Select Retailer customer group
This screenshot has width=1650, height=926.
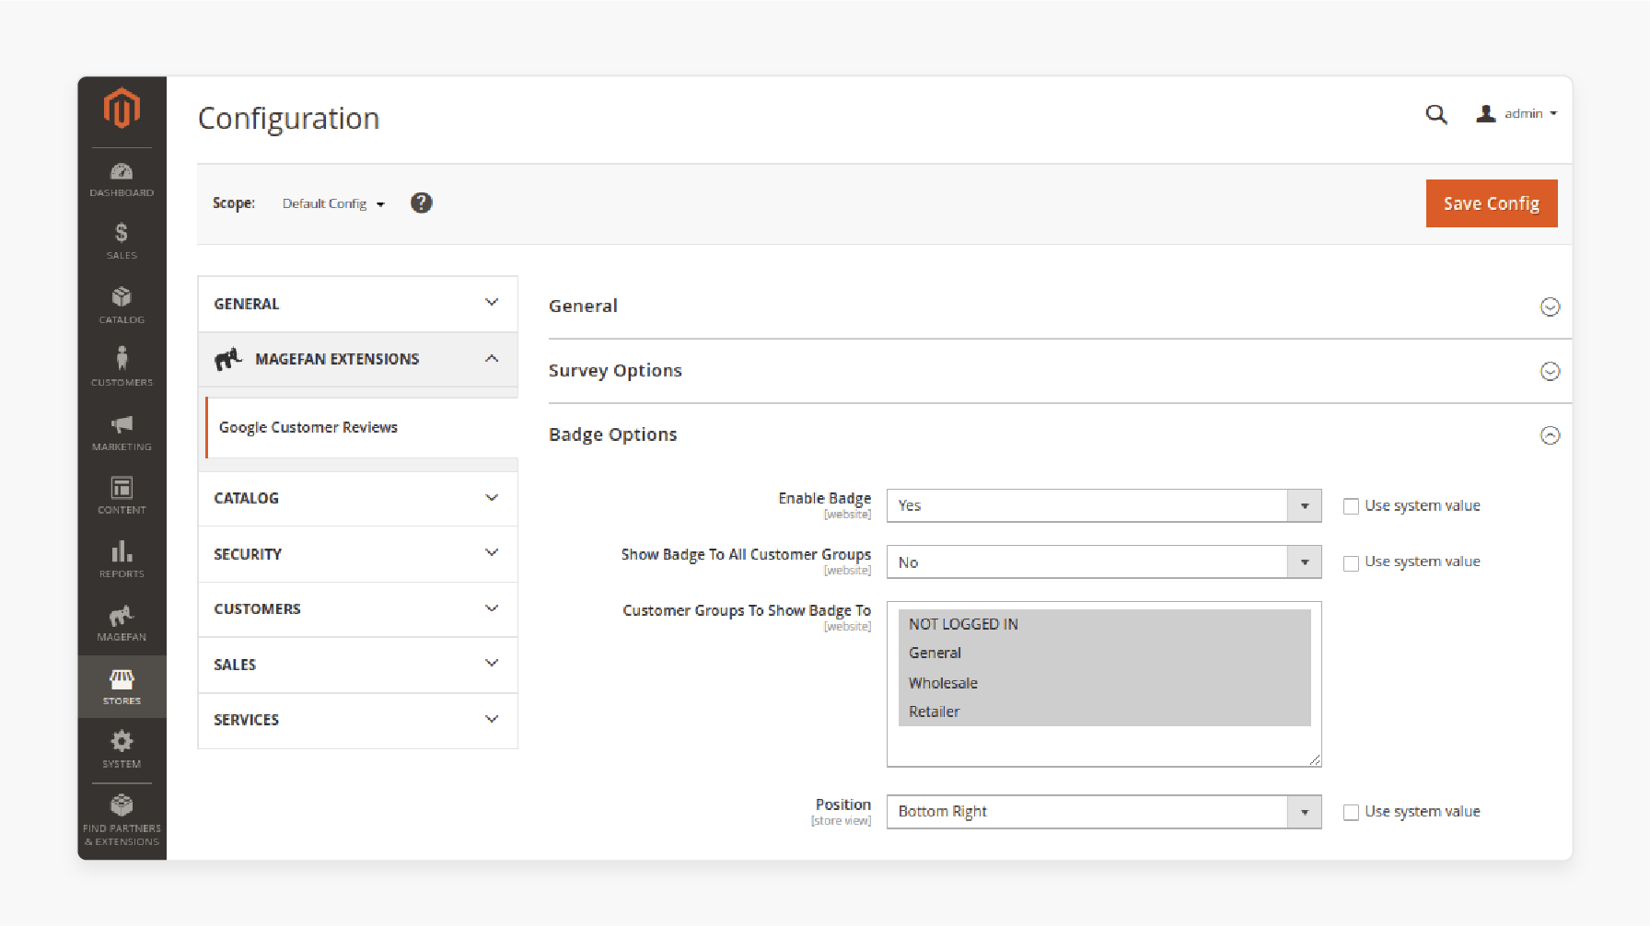coord(1104,712)
